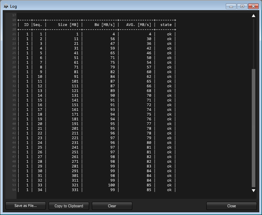Click size value 331 in last row
The image size is (262, 215).
pos(75,190)
